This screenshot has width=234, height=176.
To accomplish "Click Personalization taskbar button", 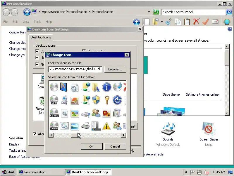I will click(x=41, y=172).
